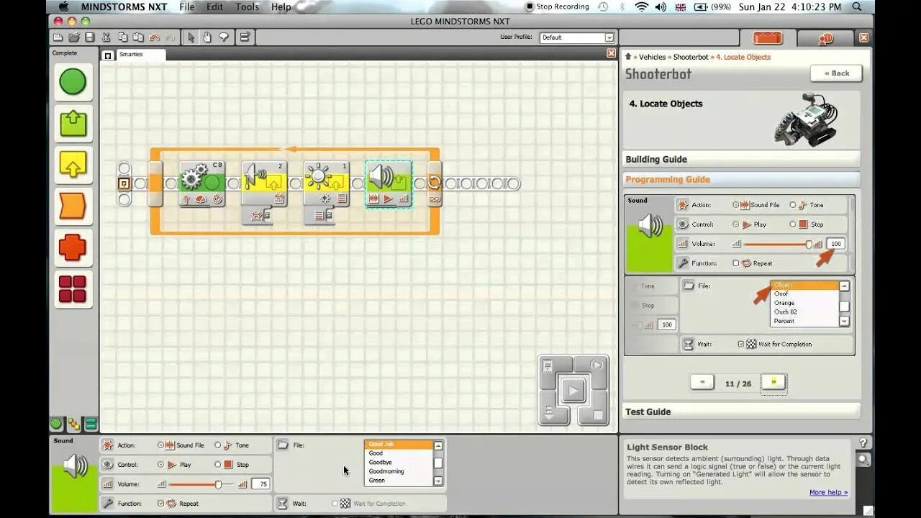Go to next guide page button
Viewport: 921px width, 518px height.
[773, 383]
